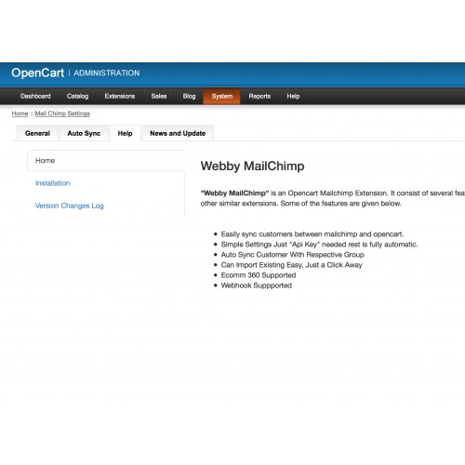Open the Version Changes Log page
This screenshot has width=465, height=465.
tap(70, 206)
